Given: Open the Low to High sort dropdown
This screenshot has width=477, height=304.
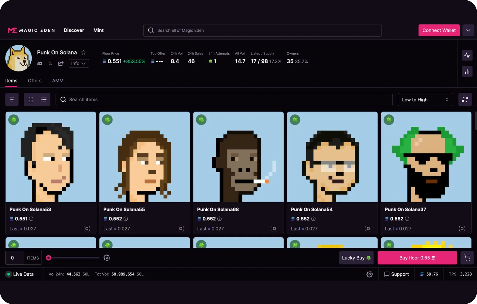Looking at the screenshot, I should click(425, 100).
